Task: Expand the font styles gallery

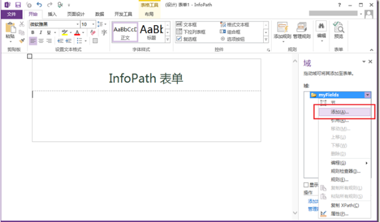Action: click(168, 39)
